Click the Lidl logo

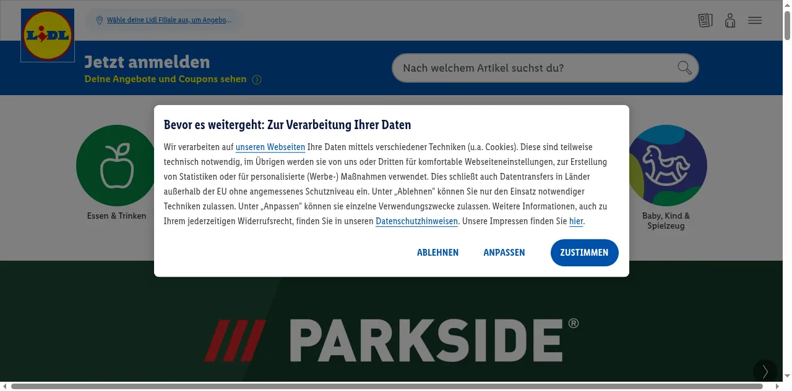tap(48, 35)
